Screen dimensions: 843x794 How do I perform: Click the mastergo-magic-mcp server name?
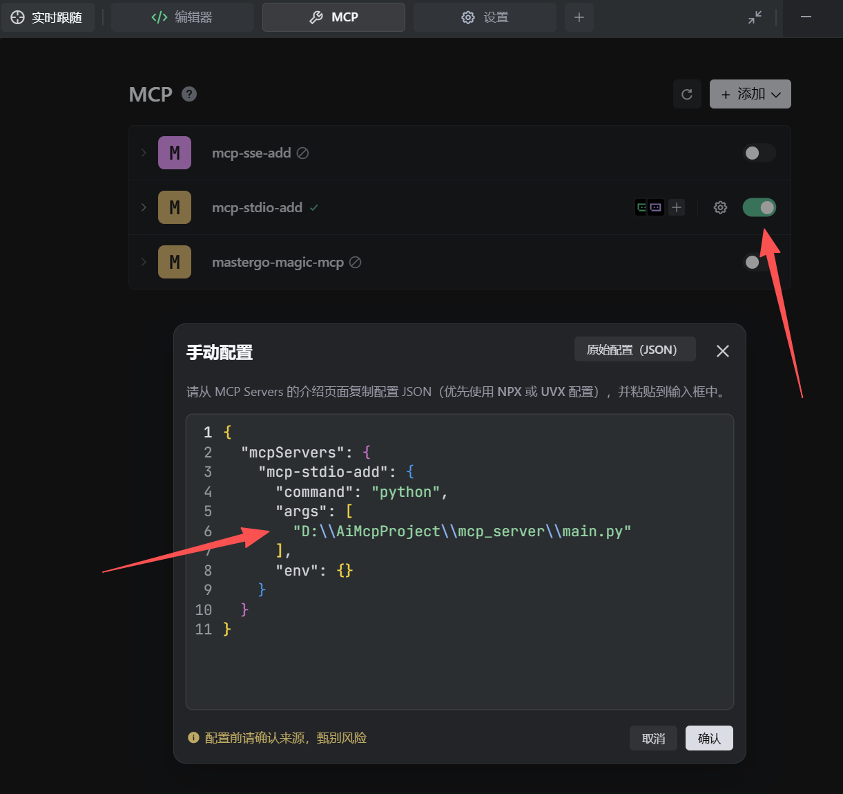click(278, 262)
